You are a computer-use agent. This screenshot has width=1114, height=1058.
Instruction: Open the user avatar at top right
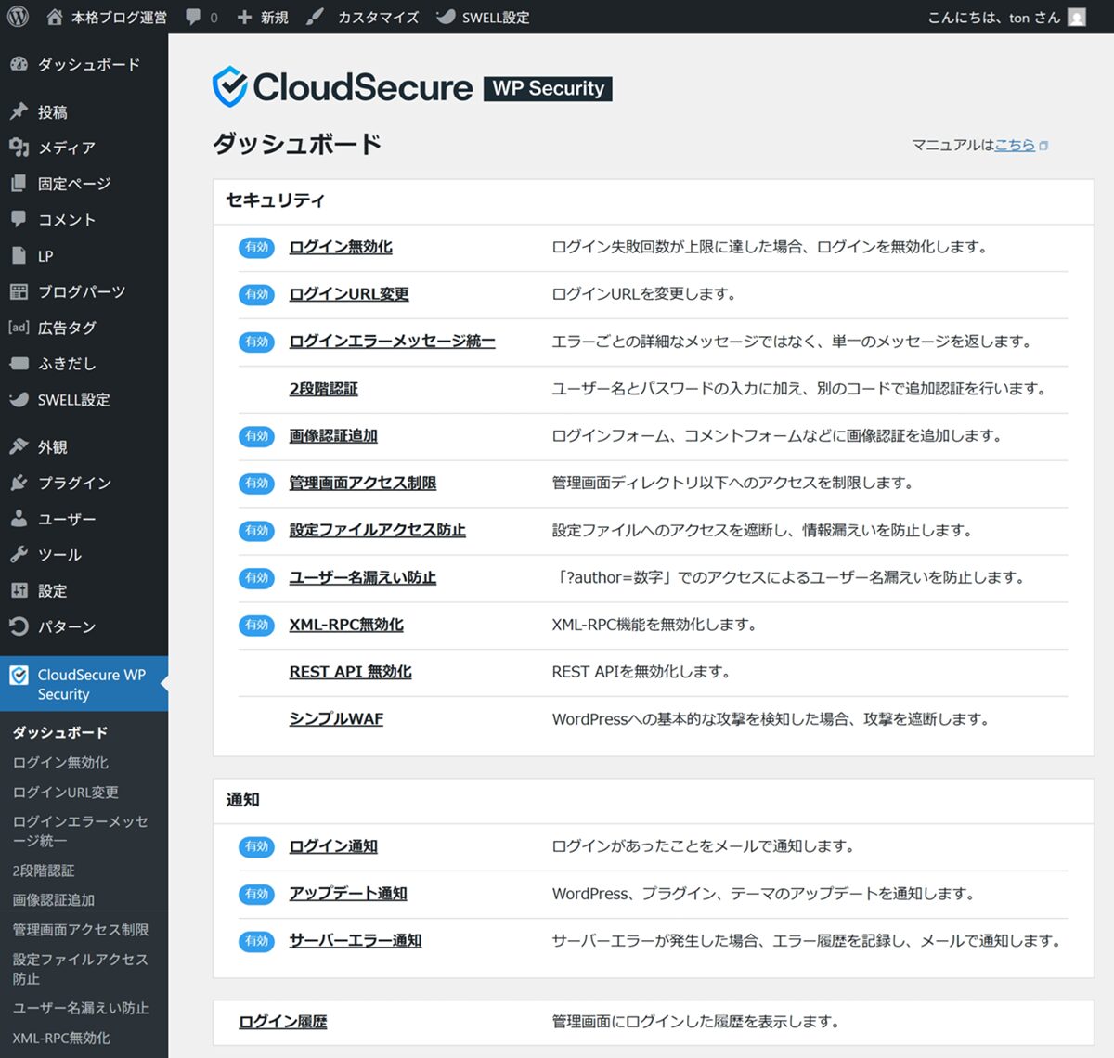(x=1077, y=18)
